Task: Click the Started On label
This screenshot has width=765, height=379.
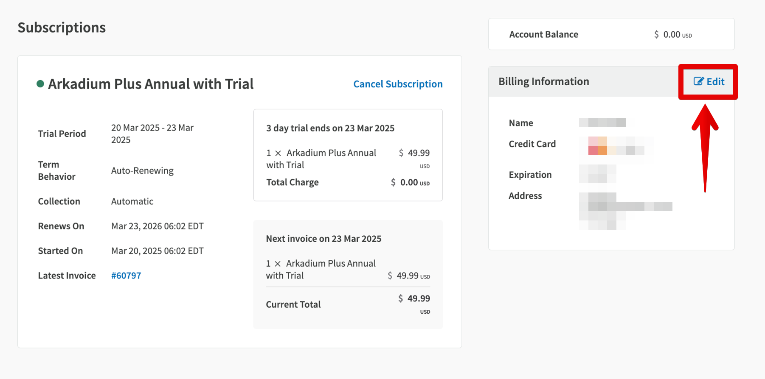Action: [60, 251]
